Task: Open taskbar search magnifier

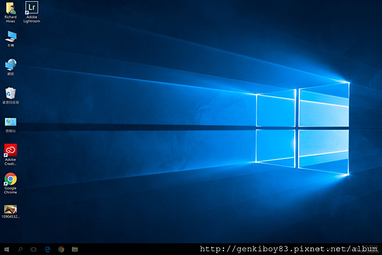Action: tap(20, 249)
